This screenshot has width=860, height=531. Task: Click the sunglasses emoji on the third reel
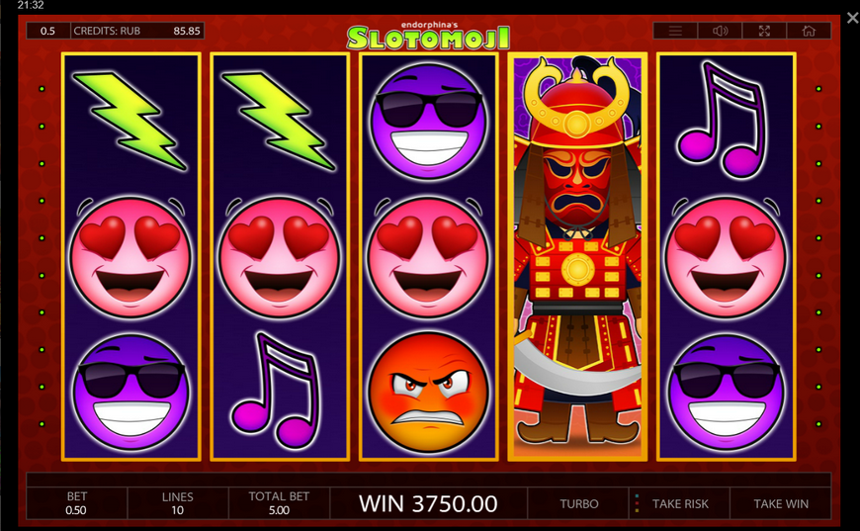tap(428, 121)
